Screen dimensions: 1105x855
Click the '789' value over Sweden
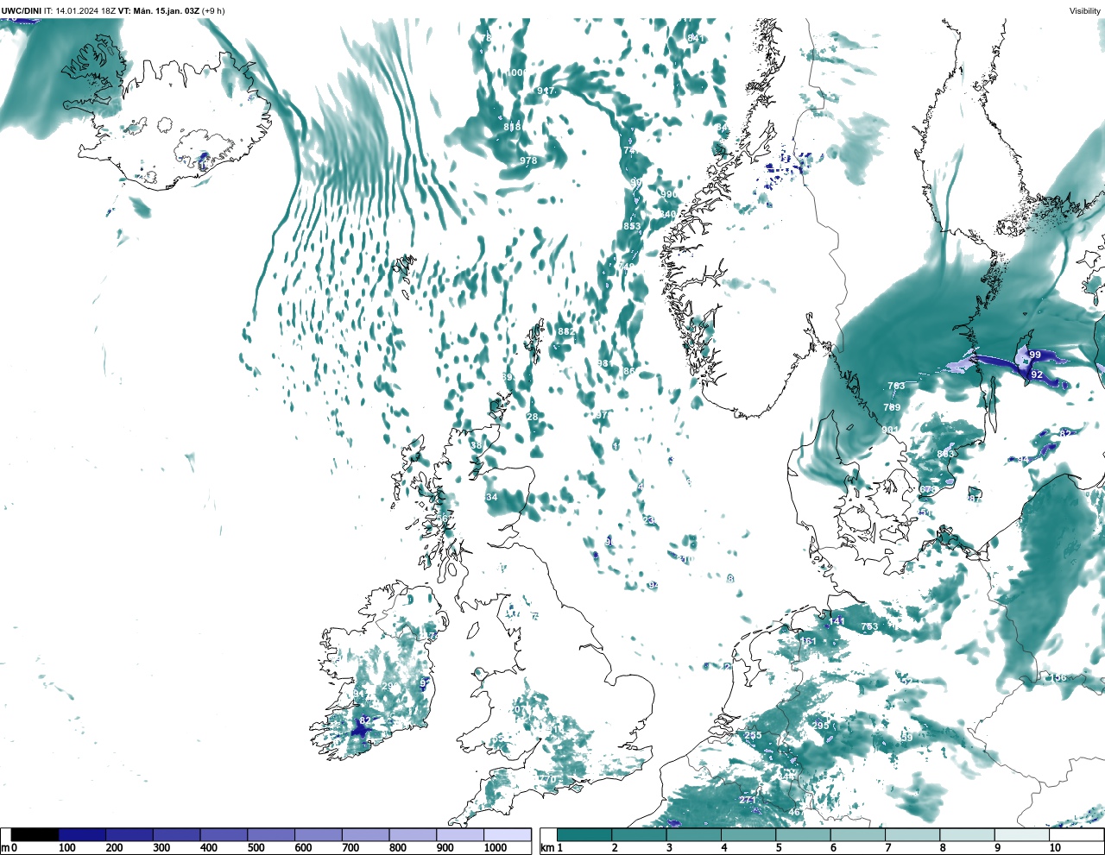[x=892, y=407]
